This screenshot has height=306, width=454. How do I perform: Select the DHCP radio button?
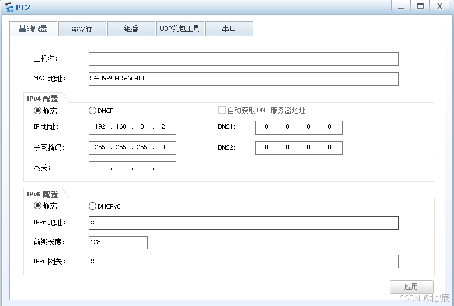click(x=92, y=111)
